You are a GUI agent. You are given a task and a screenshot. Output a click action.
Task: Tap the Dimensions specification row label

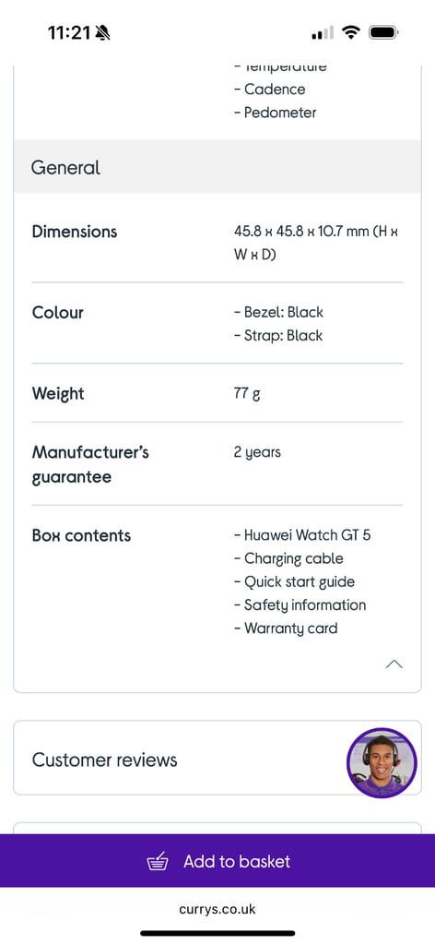(75, 232)
